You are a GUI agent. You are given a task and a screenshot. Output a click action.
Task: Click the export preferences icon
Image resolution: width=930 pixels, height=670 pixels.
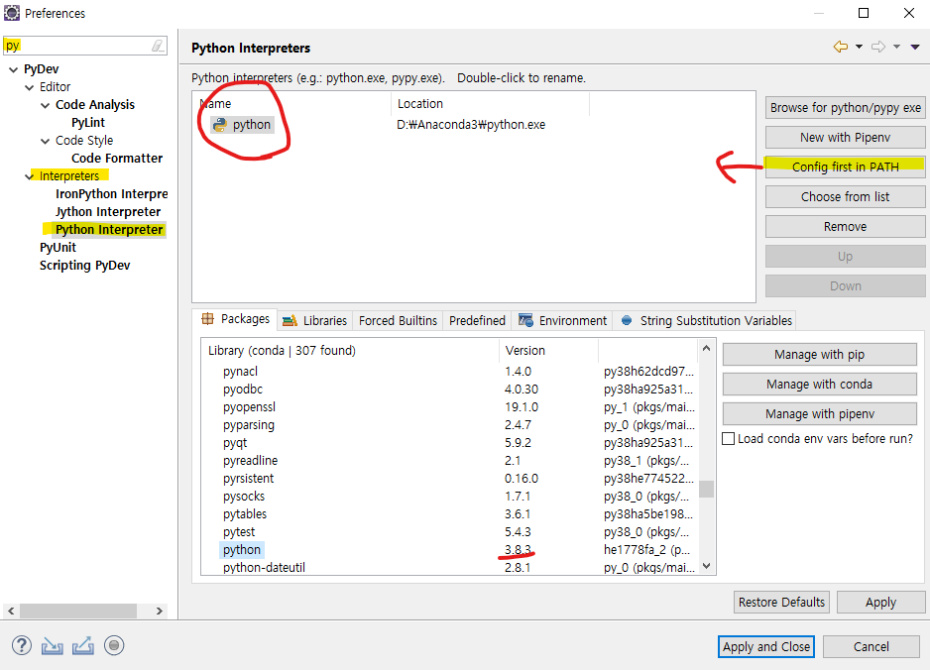pos(83,645)
